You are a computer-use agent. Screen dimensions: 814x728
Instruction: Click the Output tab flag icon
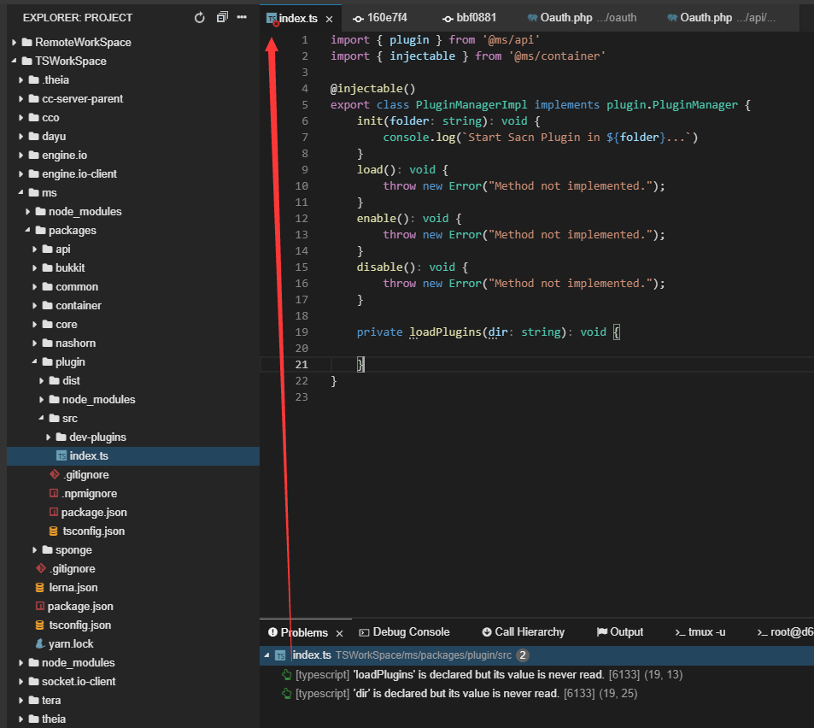pos(602,632)
